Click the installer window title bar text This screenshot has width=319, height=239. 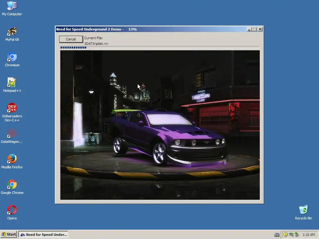pyautogui.click(x=97, y=29)
